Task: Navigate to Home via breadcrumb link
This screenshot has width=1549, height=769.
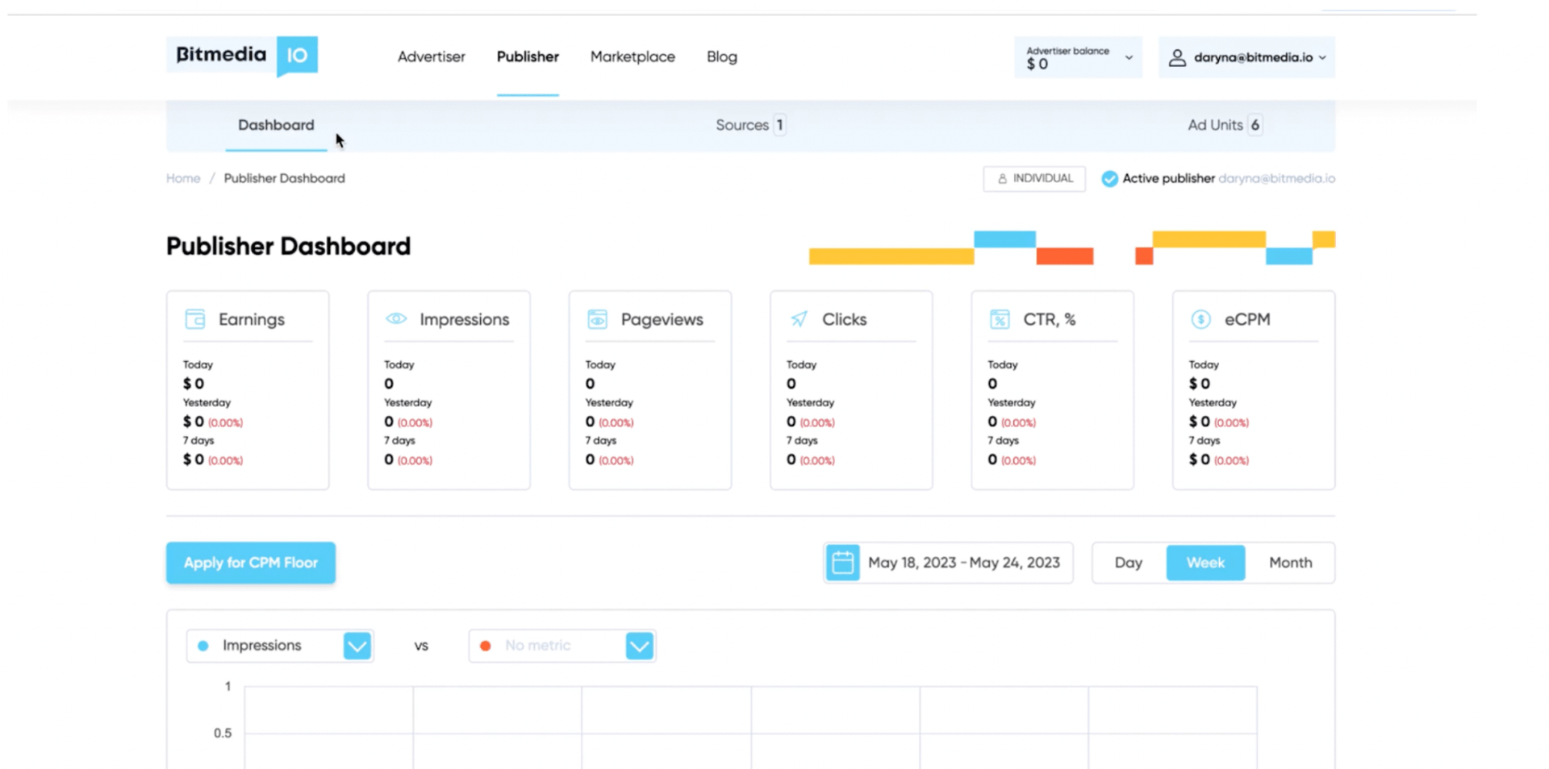Action: point(182,178)
